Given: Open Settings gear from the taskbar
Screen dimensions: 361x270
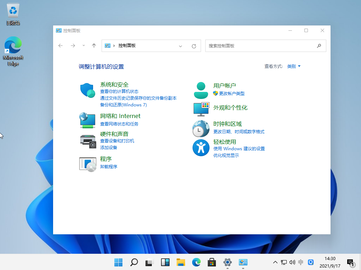Looking at the screenshot, I should 227,262.
